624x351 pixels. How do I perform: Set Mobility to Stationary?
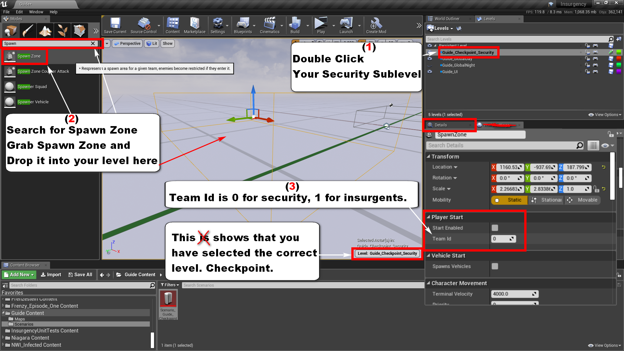547,200
